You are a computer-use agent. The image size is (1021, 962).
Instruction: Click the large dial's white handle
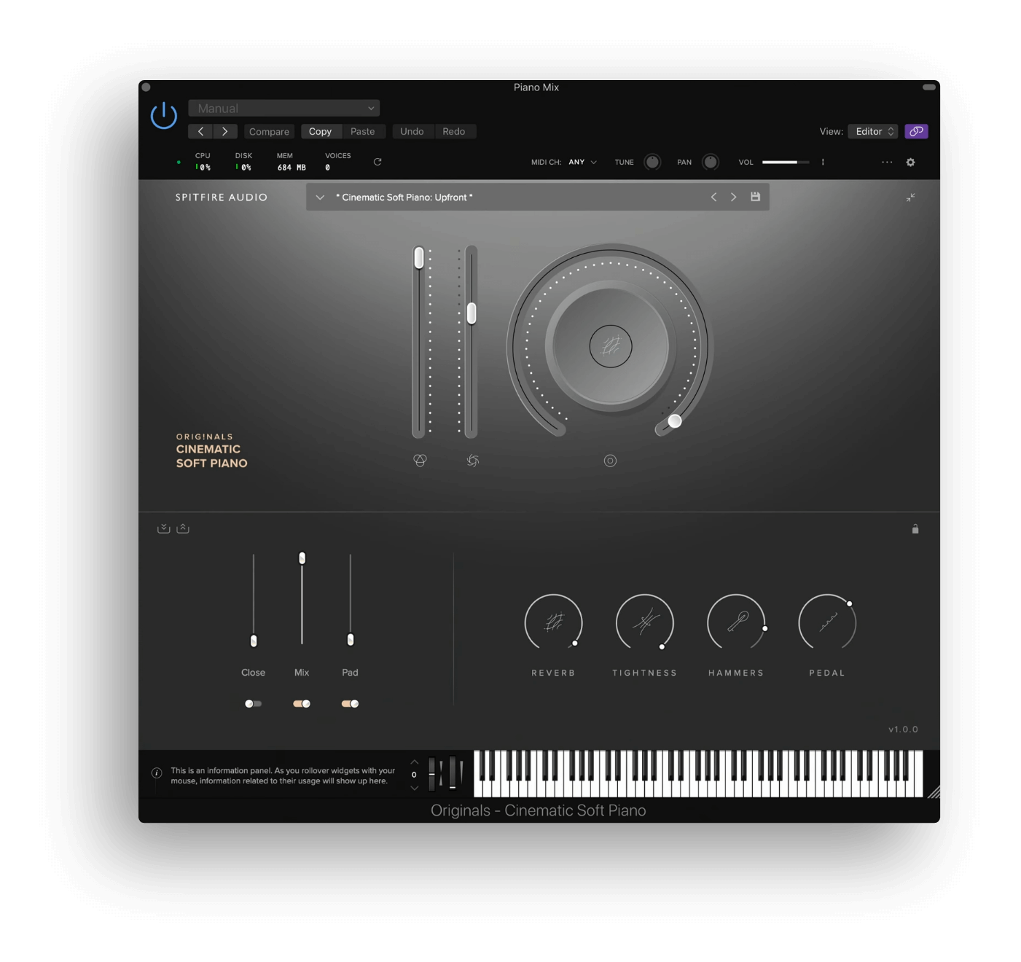tap(675, 421)
